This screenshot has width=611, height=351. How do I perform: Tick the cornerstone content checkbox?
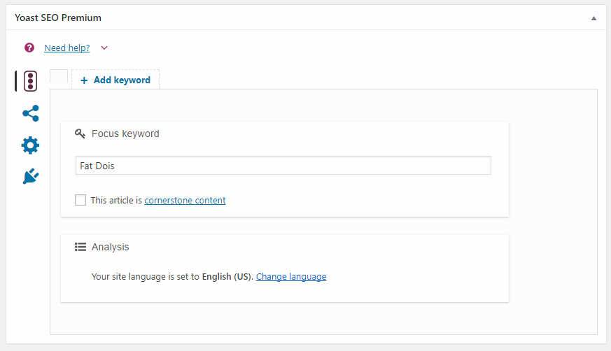point(80,200)
